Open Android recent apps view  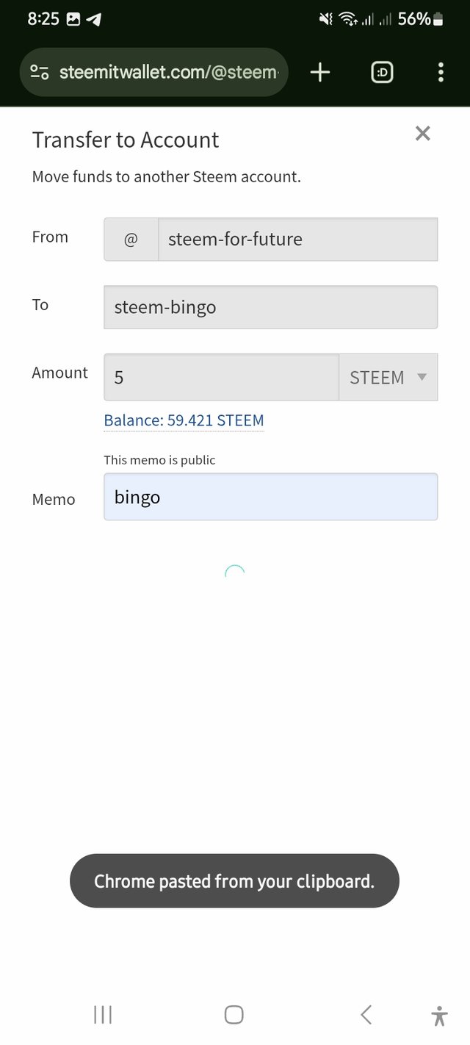pyautogui.click(x=103, y=1015)
